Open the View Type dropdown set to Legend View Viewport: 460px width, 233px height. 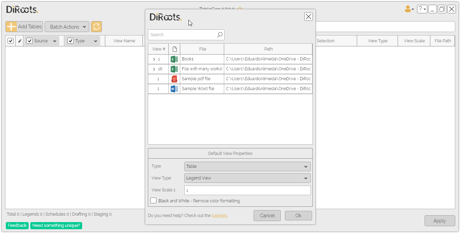click(247, 178)
